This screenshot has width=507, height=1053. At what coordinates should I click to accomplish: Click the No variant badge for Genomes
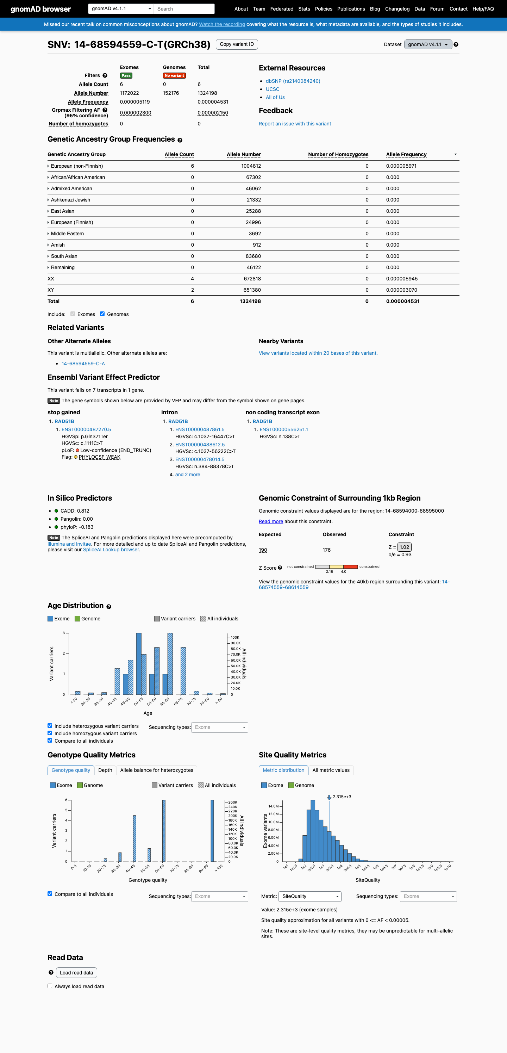coord(174,76)
